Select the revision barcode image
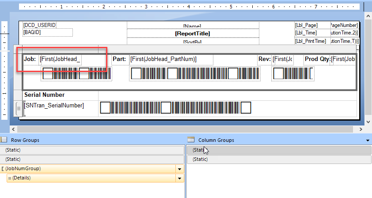 click(293, 74)
